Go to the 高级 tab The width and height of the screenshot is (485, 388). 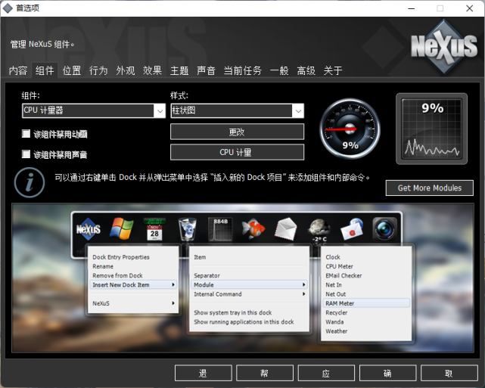306,70
